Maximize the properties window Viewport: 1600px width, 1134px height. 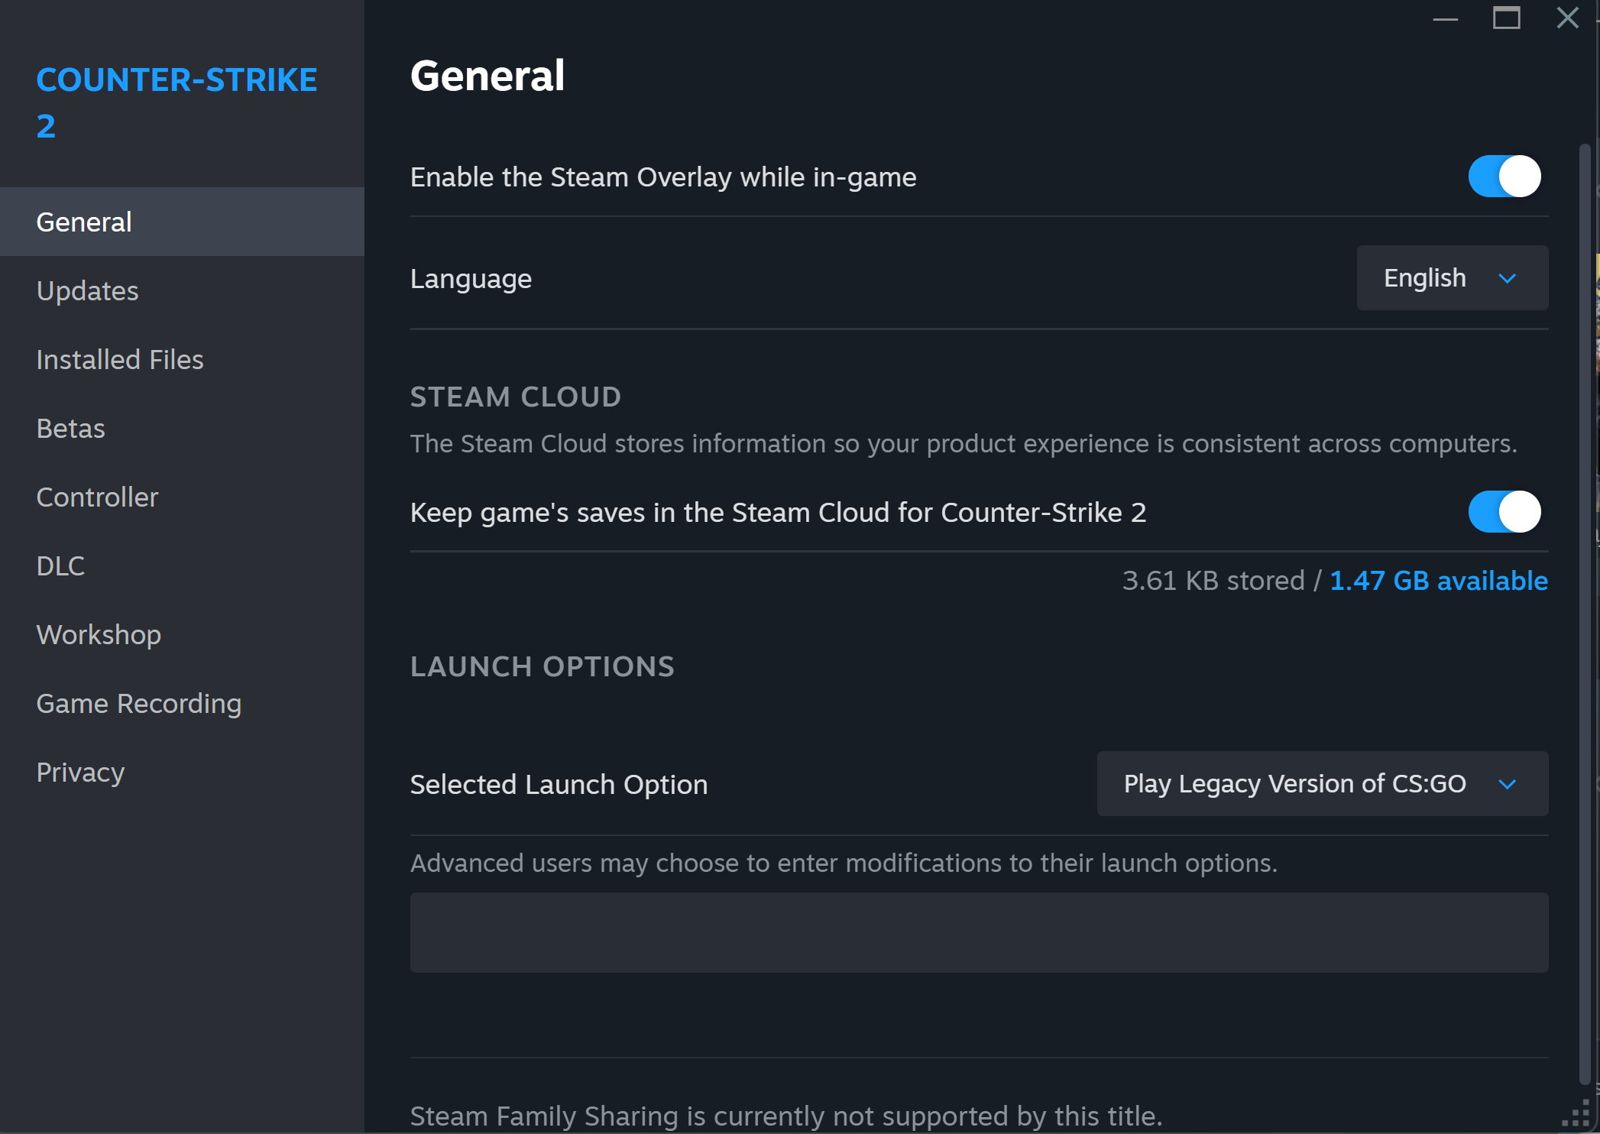1506,18
